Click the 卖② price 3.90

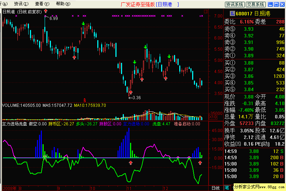pyautogui.click(x=249, y=49)
